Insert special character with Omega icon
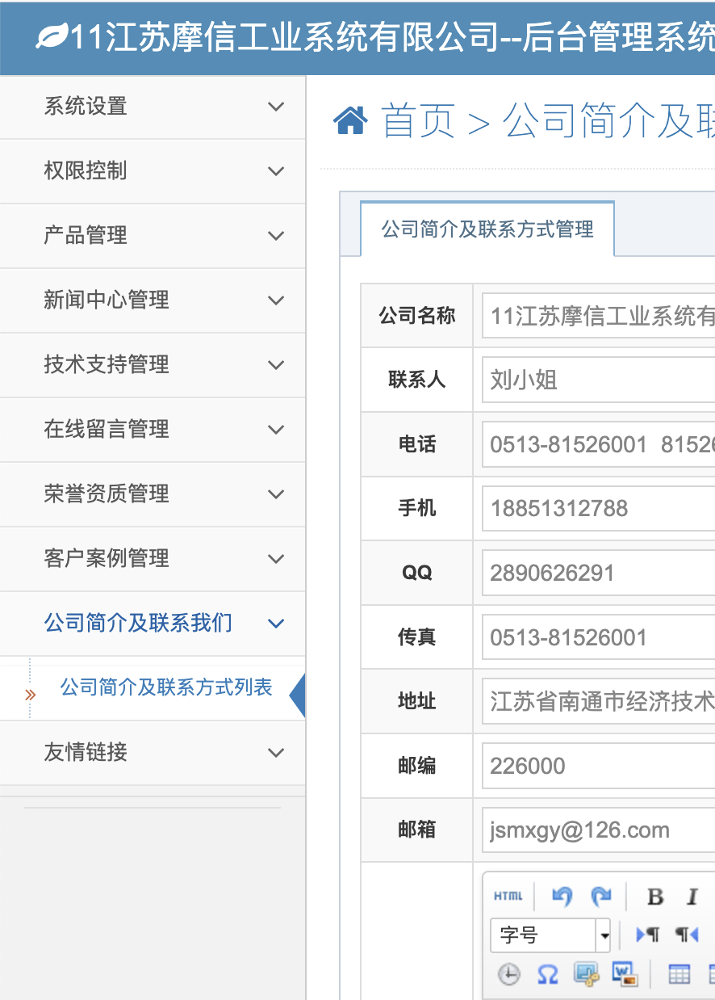715x1000 pixels. coord(547,974)
